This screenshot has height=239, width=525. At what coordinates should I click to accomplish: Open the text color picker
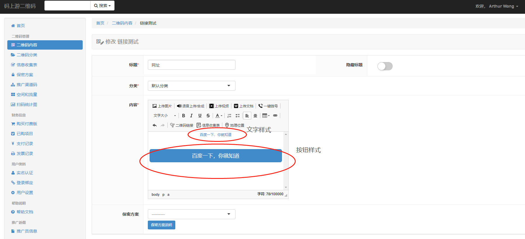pos(219,116)
